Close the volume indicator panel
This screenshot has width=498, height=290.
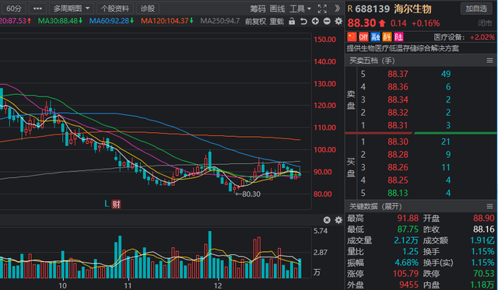click(327, 220)
